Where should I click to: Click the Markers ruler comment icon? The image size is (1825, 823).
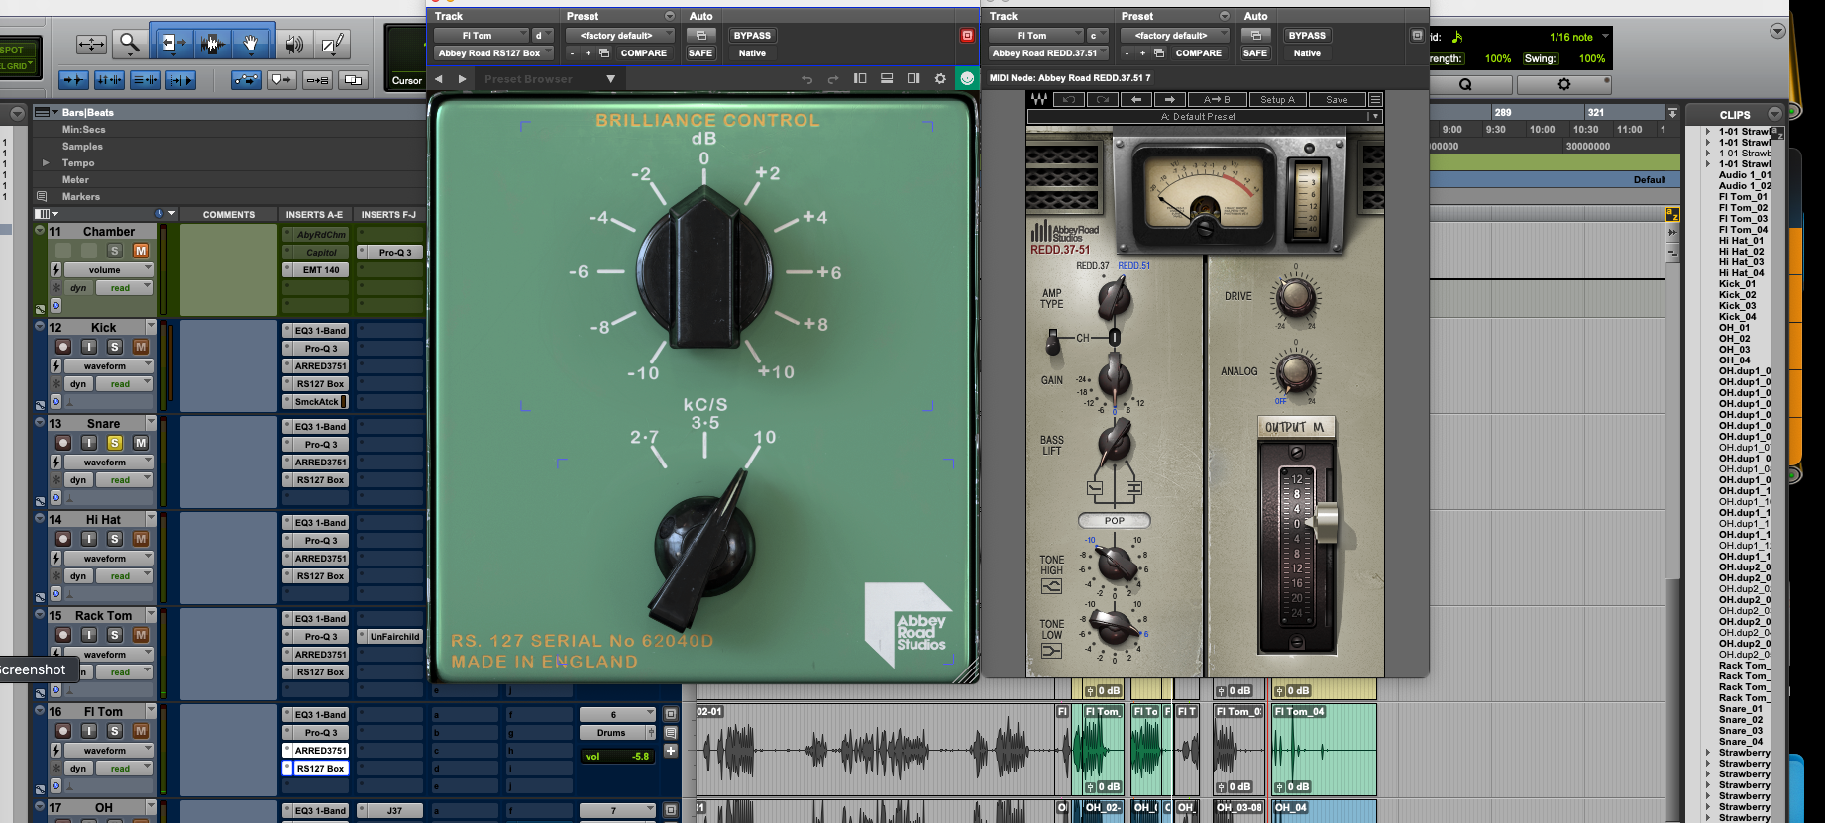[42, 196]
